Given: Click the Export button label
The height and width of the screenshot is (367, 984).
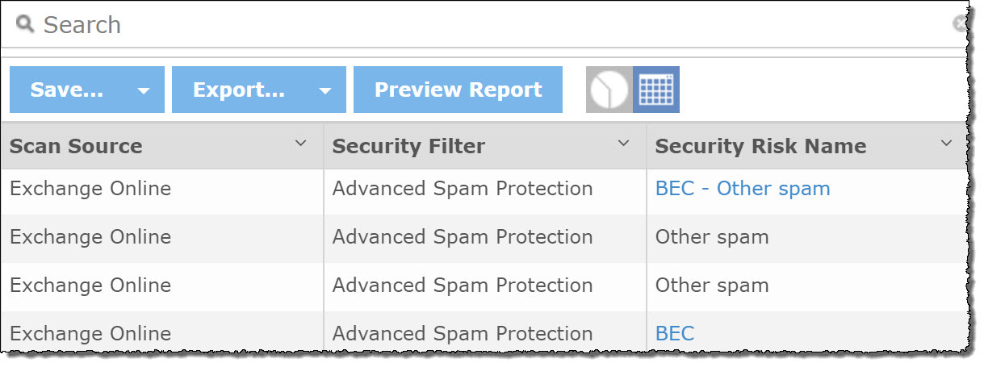Looking at the screenshot, I should click(x=238, y=90).
